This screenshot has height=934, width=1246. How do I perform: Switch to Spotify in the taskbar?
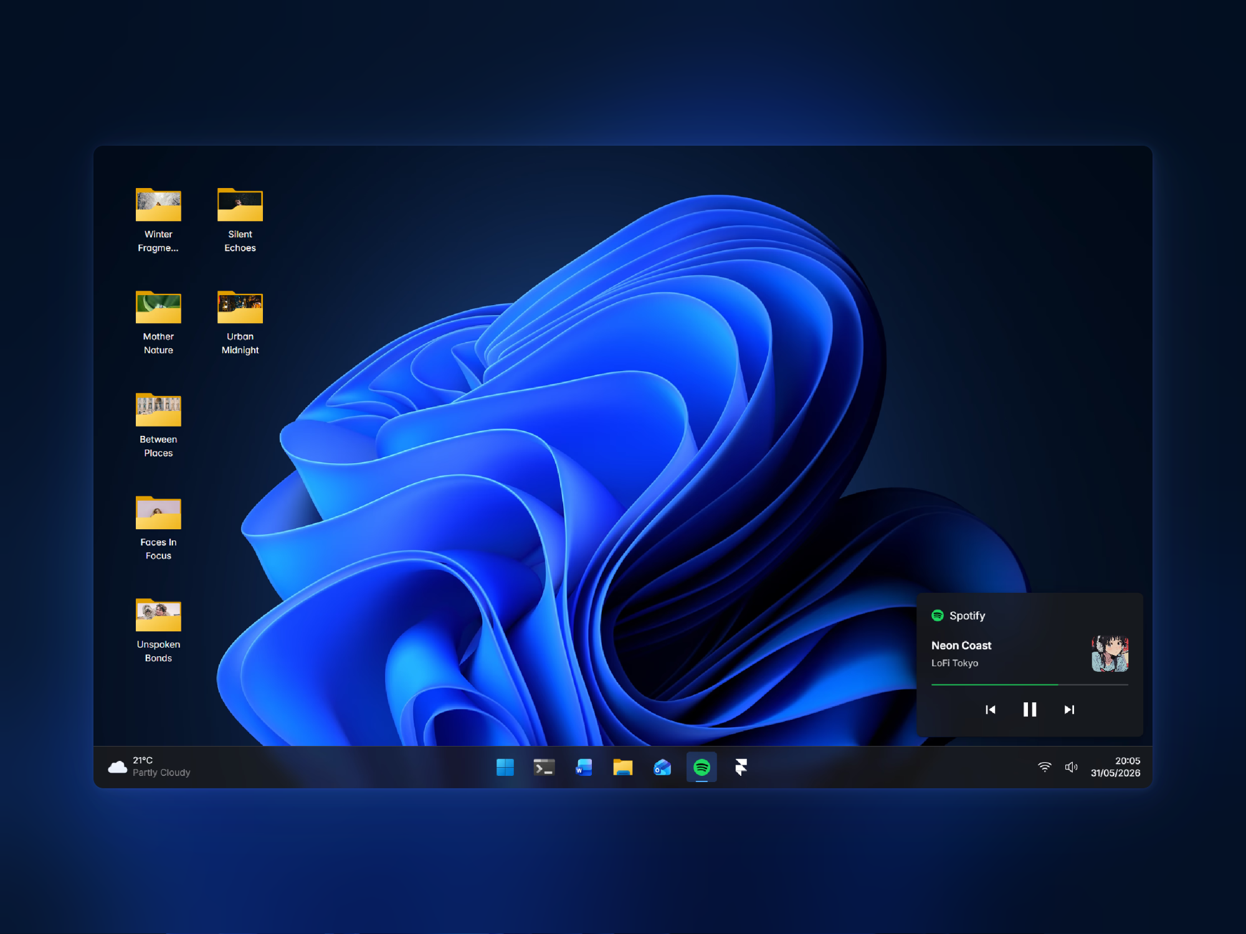[x=701, y=767]
